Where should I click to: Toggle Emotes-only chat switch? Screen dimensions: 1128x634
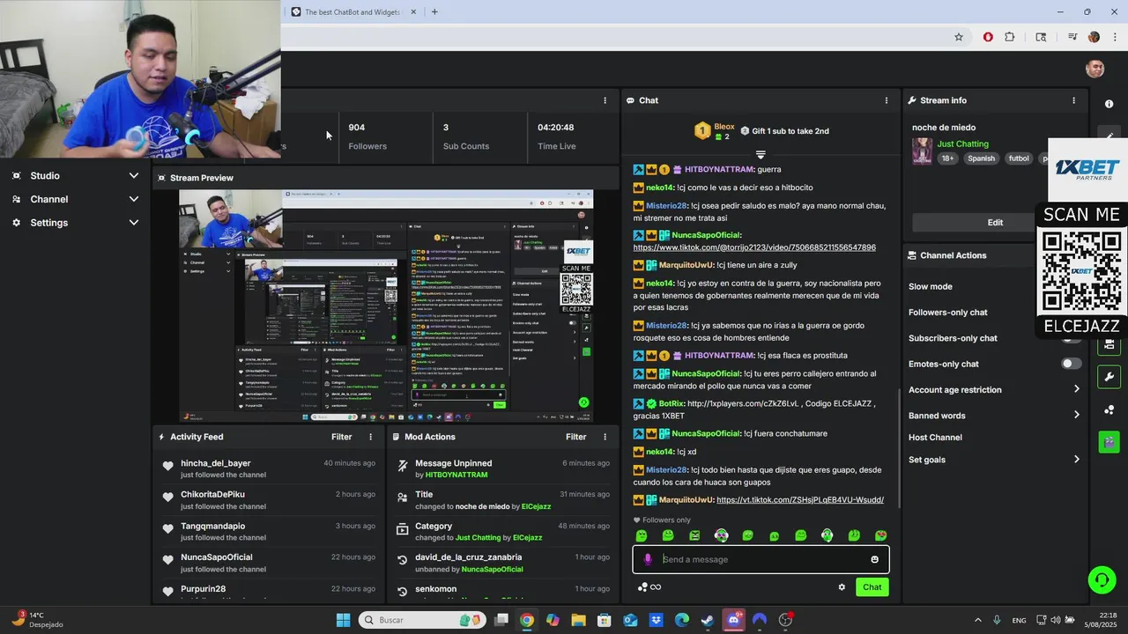1071,364
